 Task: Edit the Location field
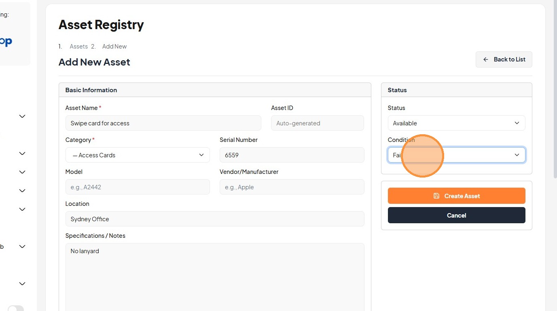214,219
